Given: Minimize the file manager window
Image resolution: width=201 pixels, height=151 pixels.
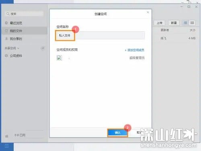Looking at the screenshot, I should (182, 6).
